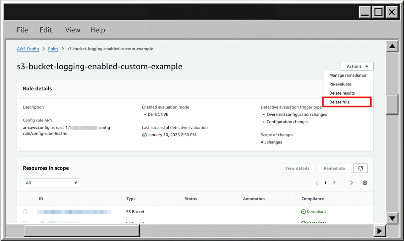Click the vertical scrollbar thumb
The width and height of the screenshot is (404, 241).
pos(392,104)
